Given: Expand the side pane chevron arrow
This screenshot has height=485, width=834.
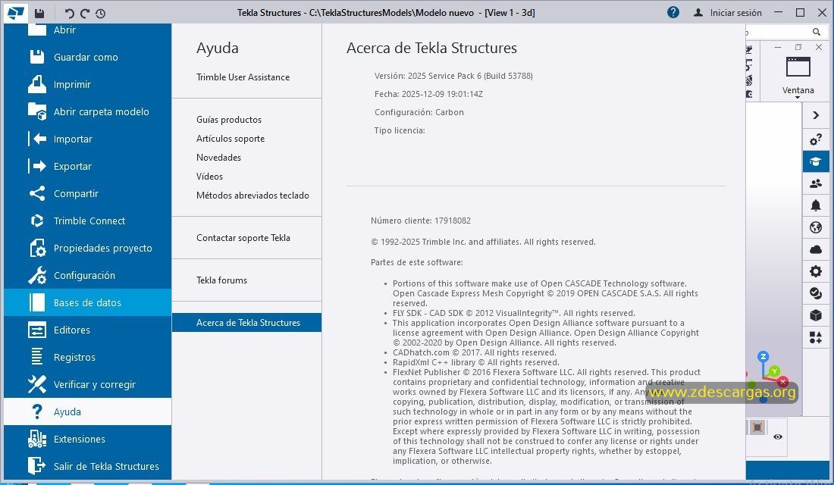Looking at the screenshot, I should coord(816,115).
